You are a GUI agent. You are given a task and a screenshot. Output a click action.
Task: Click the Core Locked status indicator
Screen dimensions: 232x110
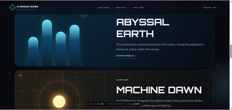(133, 104)
